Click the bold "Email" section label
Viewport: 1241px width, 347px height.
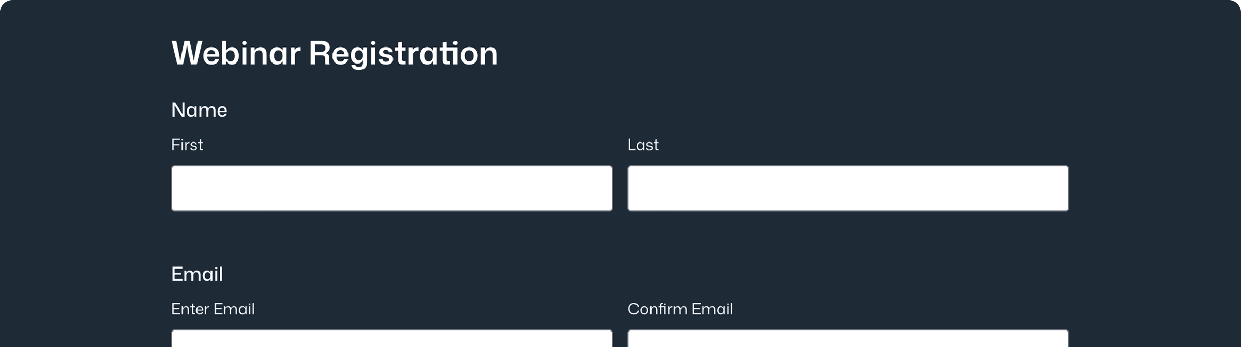tap(197, 274)
